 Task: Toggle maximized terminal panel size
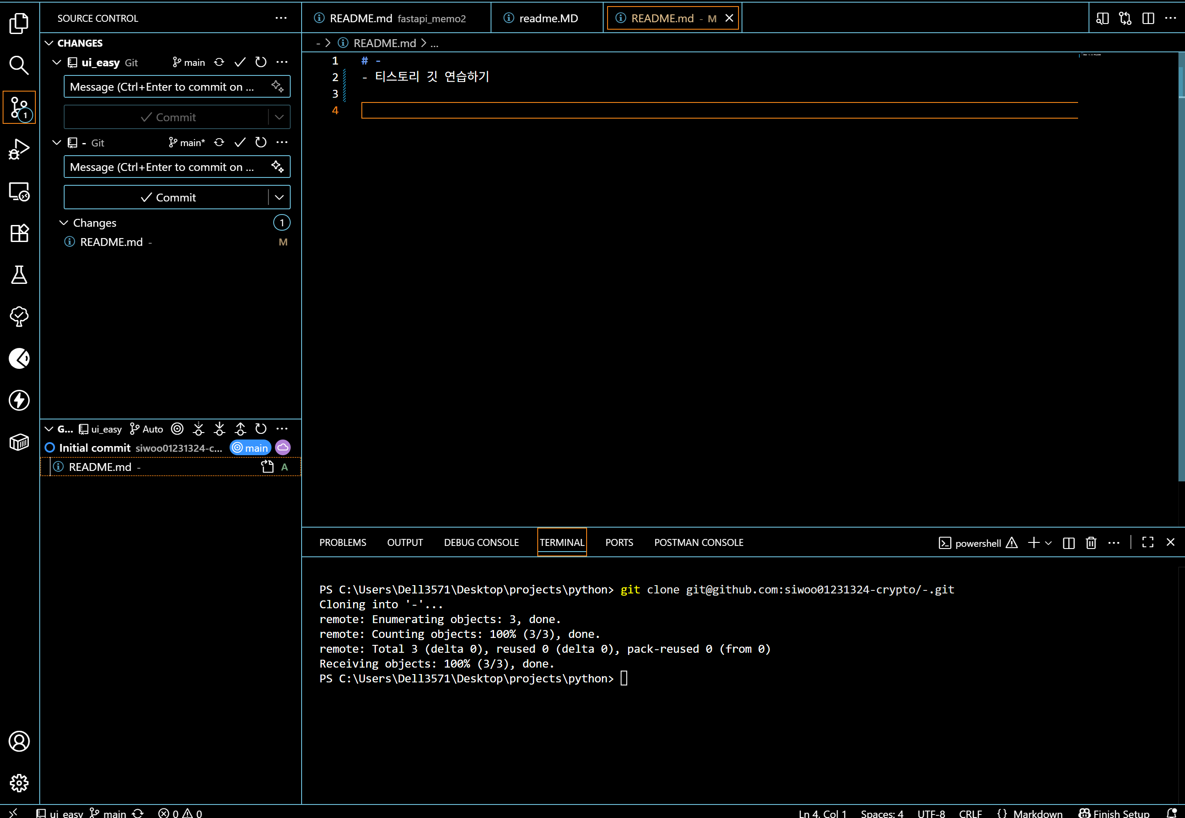[1147, 542]
